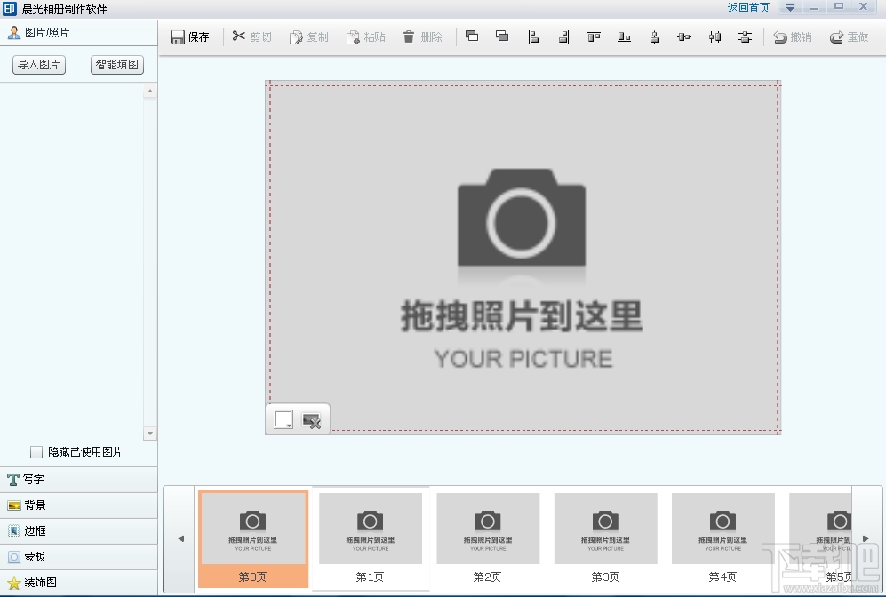Select the align-left alignment icon
886x597 pixels.
pyautogui.click(x=533, y=36)
